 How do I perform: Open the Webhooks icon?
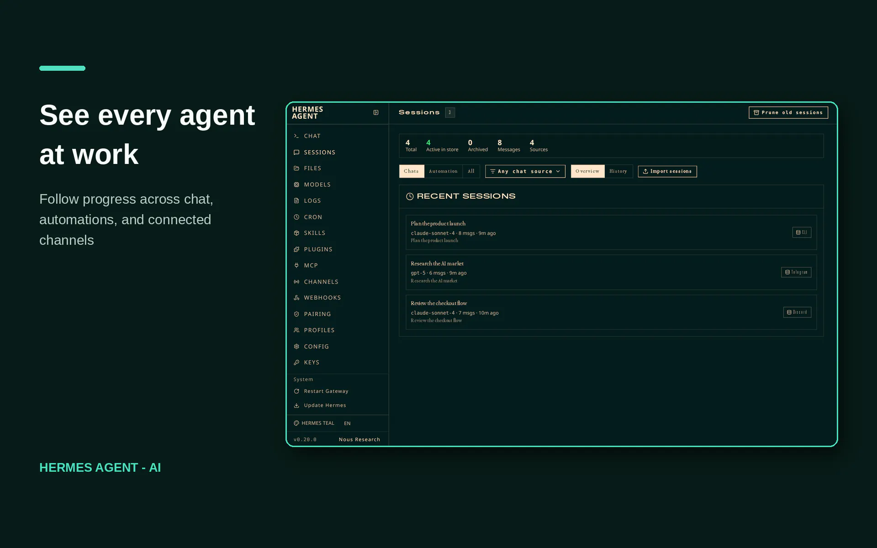(296, 298)
